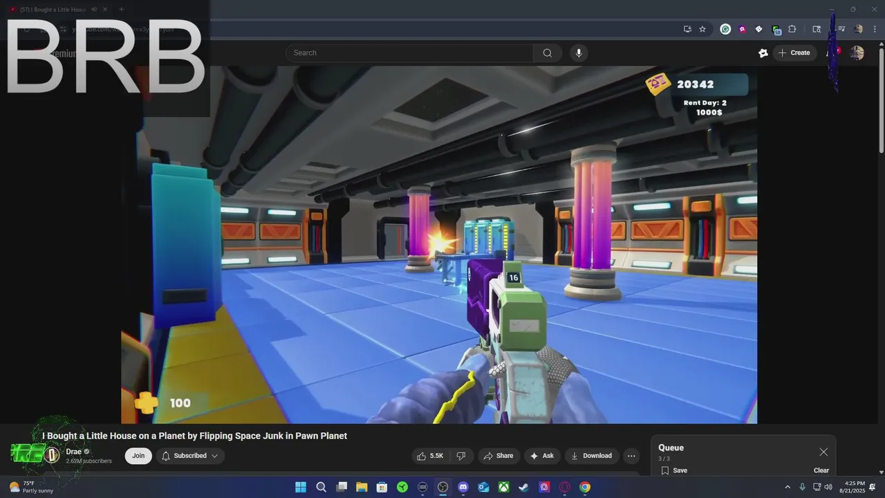The image size is (885, 498).
Task: Open the Create menu button
Action: (794, 53)
